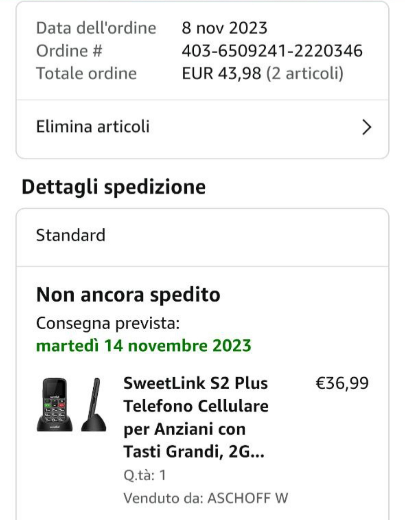
Task: Tap the green delivery date martedì 14 novembre
Action: 143,346
